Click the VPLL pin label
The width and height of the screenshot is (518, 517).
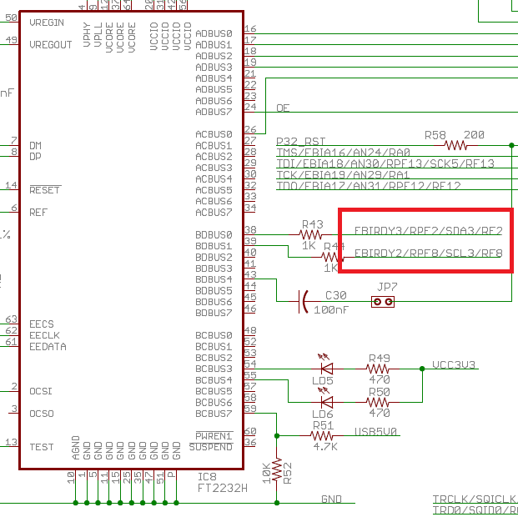pyautogui.click(x=98, y=35)
